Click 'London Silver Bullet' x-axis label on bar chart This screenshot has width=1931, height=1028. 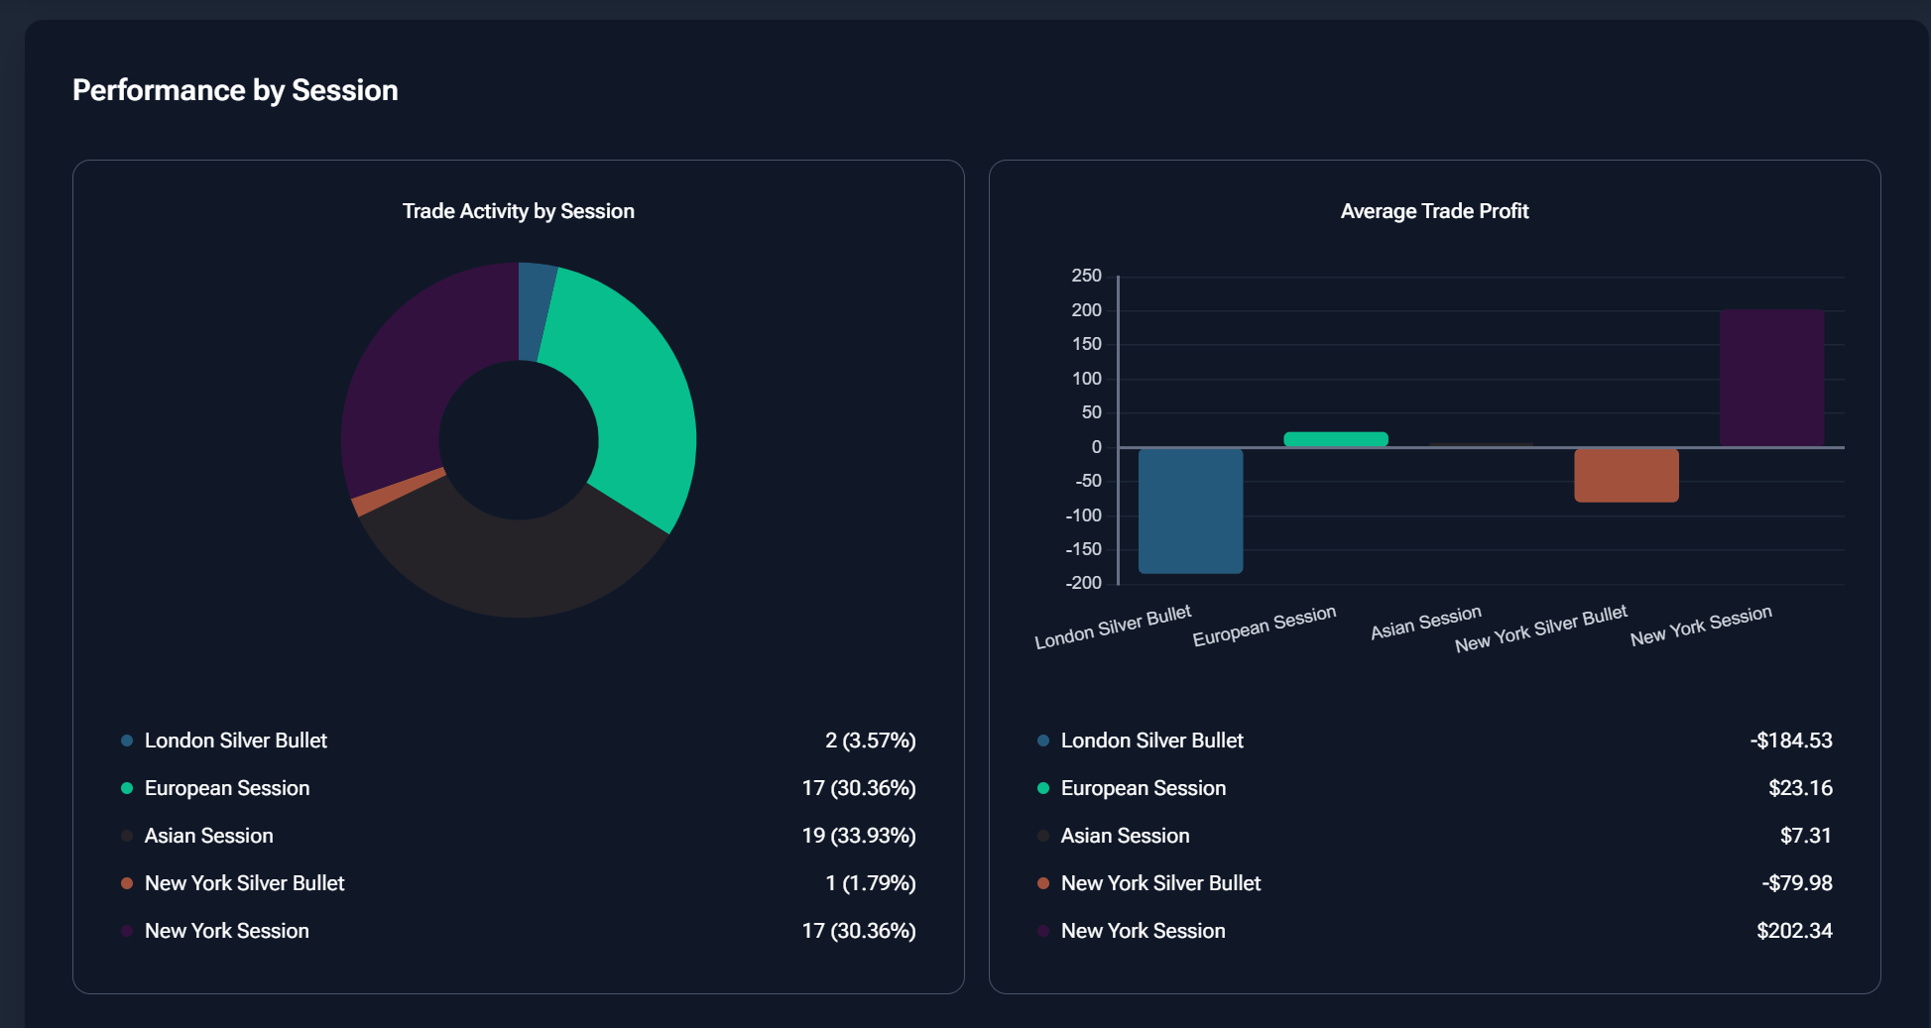[x=1113, y=628]
